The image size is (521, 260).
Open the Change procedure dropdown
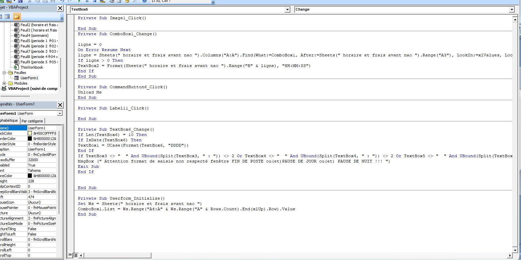pos(512,10)
